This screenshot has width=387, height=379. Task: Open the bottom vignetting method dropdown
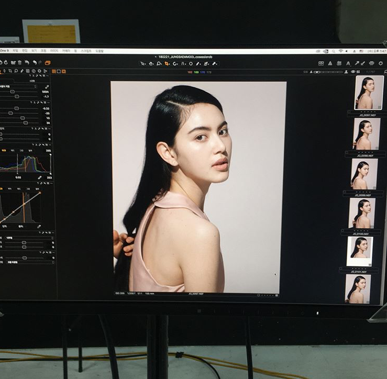pyautogui.click(x=29, y=262)
